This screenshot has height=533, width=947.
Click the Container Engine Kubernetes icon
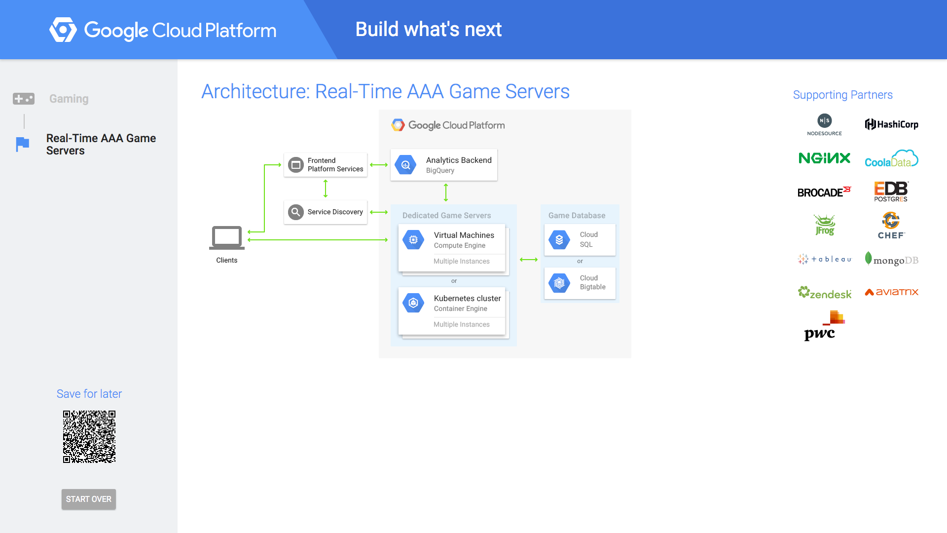(x=413, y=303)
